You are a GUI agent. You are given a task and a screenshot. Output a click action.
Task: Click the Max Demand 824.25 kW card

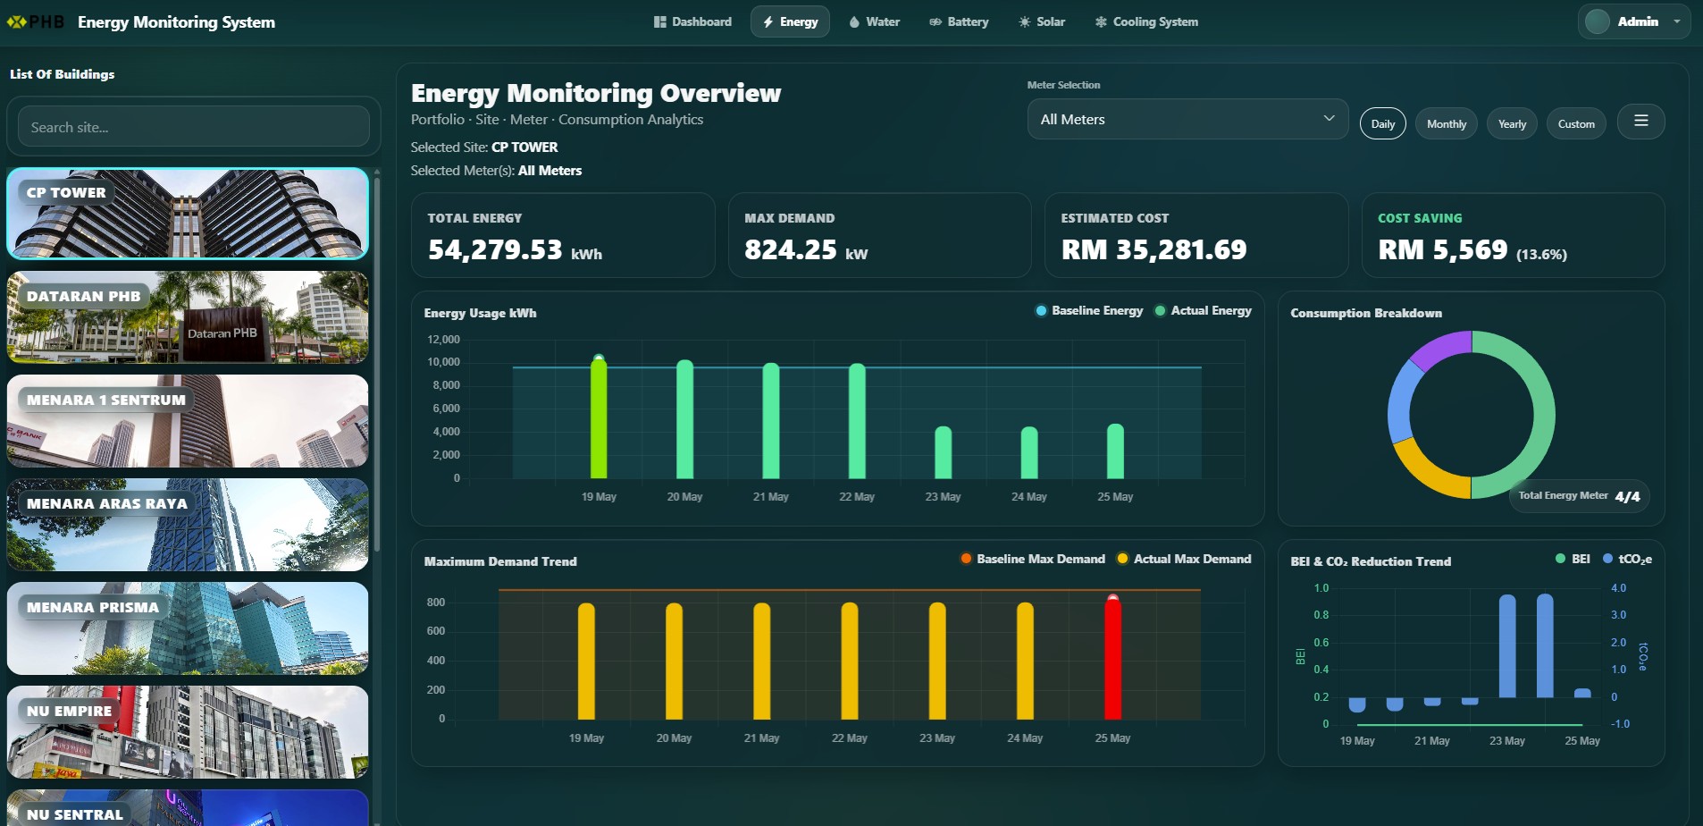click(880, 235)
